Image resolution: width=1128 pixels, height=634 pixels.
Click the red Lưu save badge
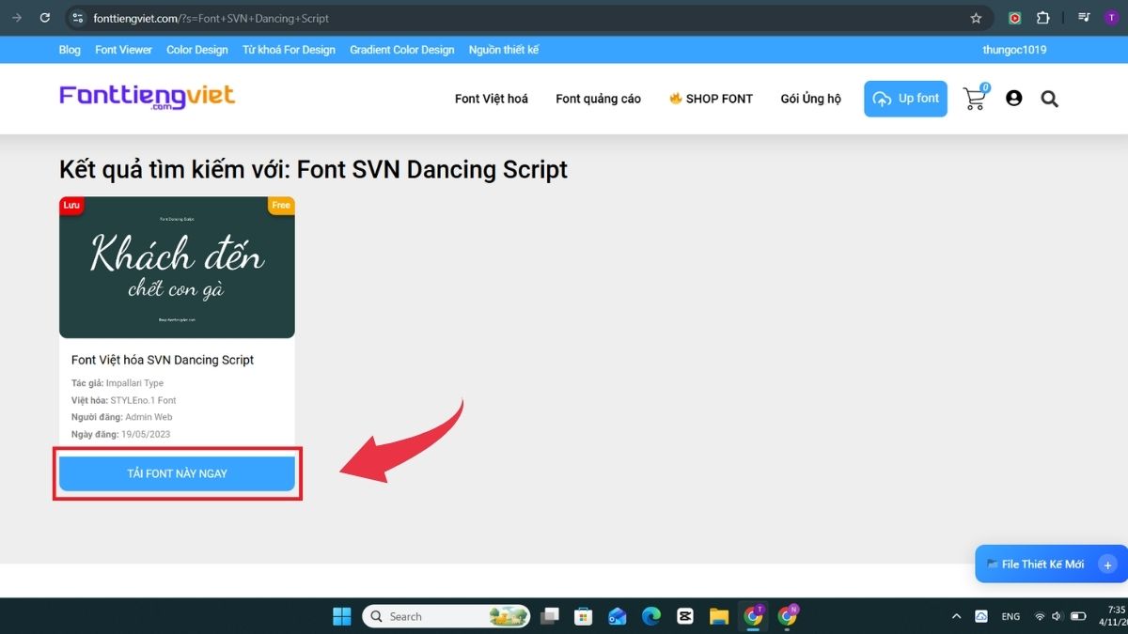tap(71, 205)
